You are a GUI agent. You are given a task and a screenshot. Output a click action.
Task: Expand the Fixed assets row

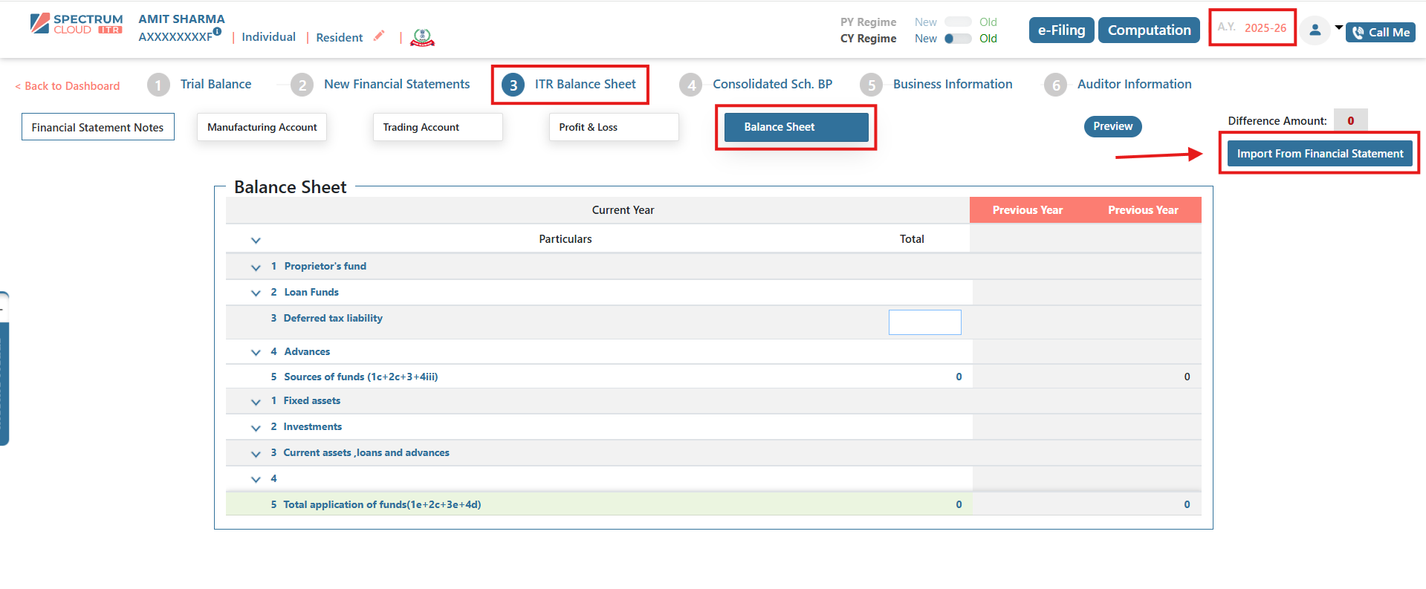pos(256,402)
